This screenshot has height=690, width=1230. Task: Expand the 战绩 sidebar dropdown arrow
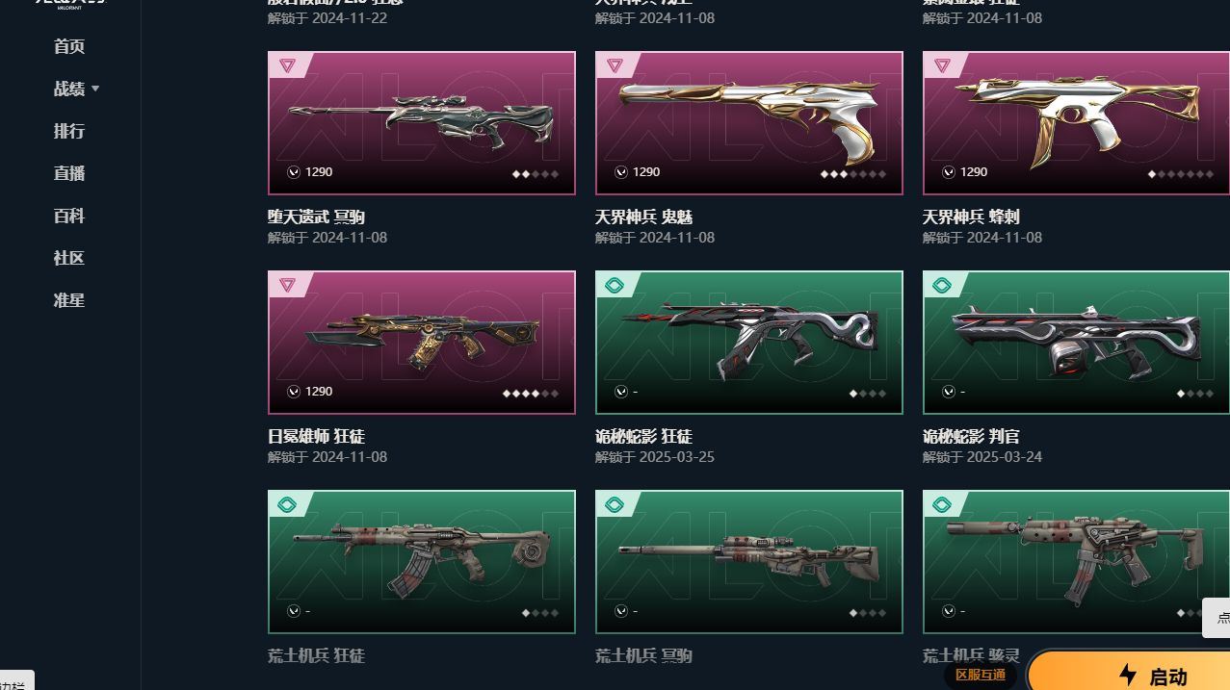pyautogui.click(x=95, y=89)
